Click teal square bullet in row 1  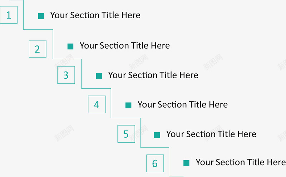41,16
